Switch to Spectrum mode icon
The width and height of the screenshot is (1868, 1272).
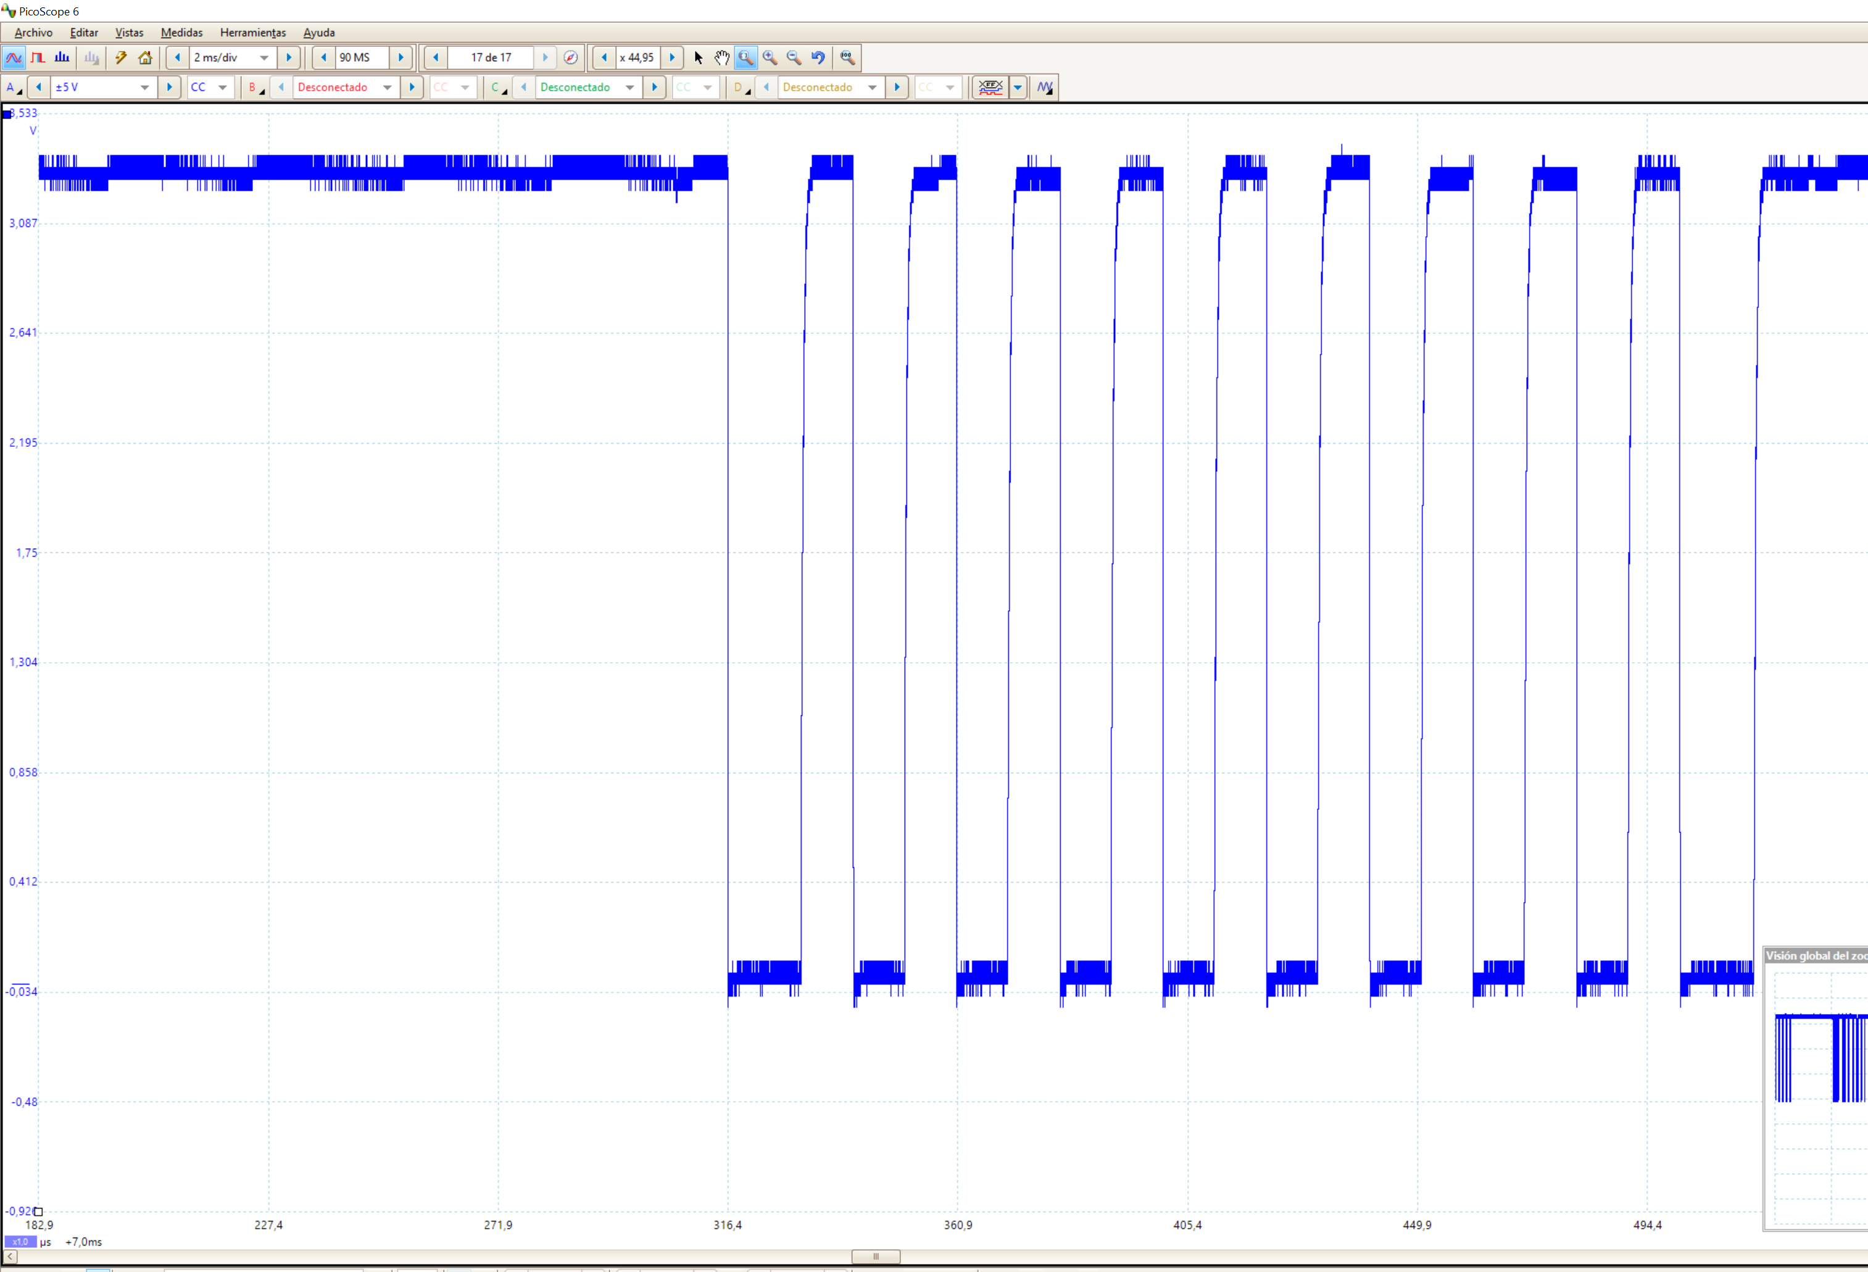pos(62,58)
